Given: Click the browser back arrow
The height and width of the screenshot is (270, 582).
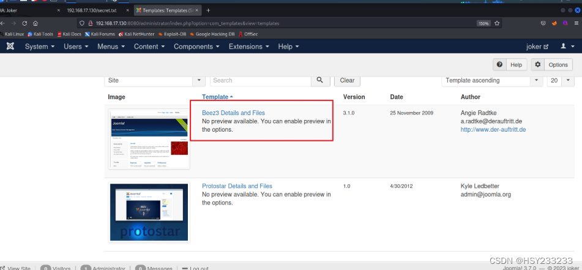Looking at the screenshot, I should coord(2,23).
